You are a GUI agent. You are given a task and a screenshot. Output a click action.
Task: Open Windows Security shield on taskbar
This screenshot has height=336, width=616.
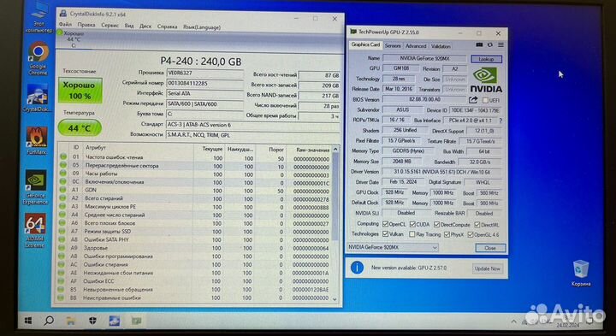[92, 321]
